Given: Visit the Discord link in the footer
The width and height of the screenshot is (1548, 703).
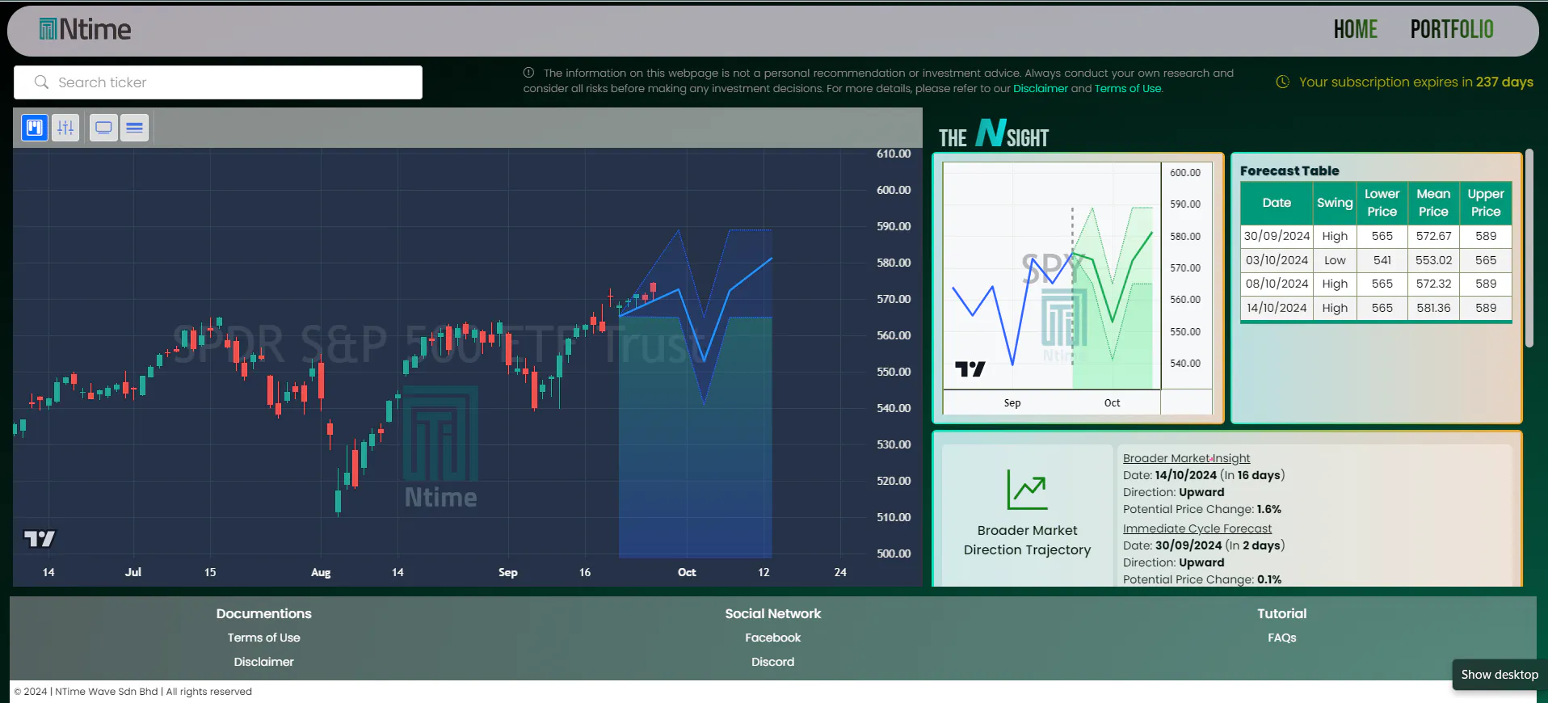Looking at the screenshot, I should coord(773,662).
